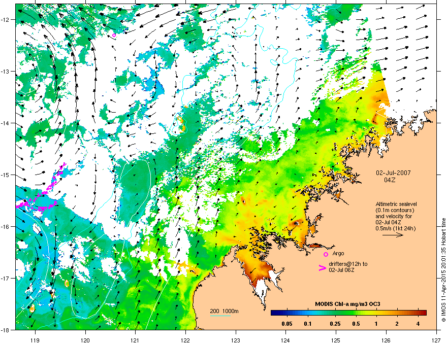Screen dimensions: 447x345
Task: Click the "1" colorbar value
Action: pyautogui.click(x=376, y=324)
